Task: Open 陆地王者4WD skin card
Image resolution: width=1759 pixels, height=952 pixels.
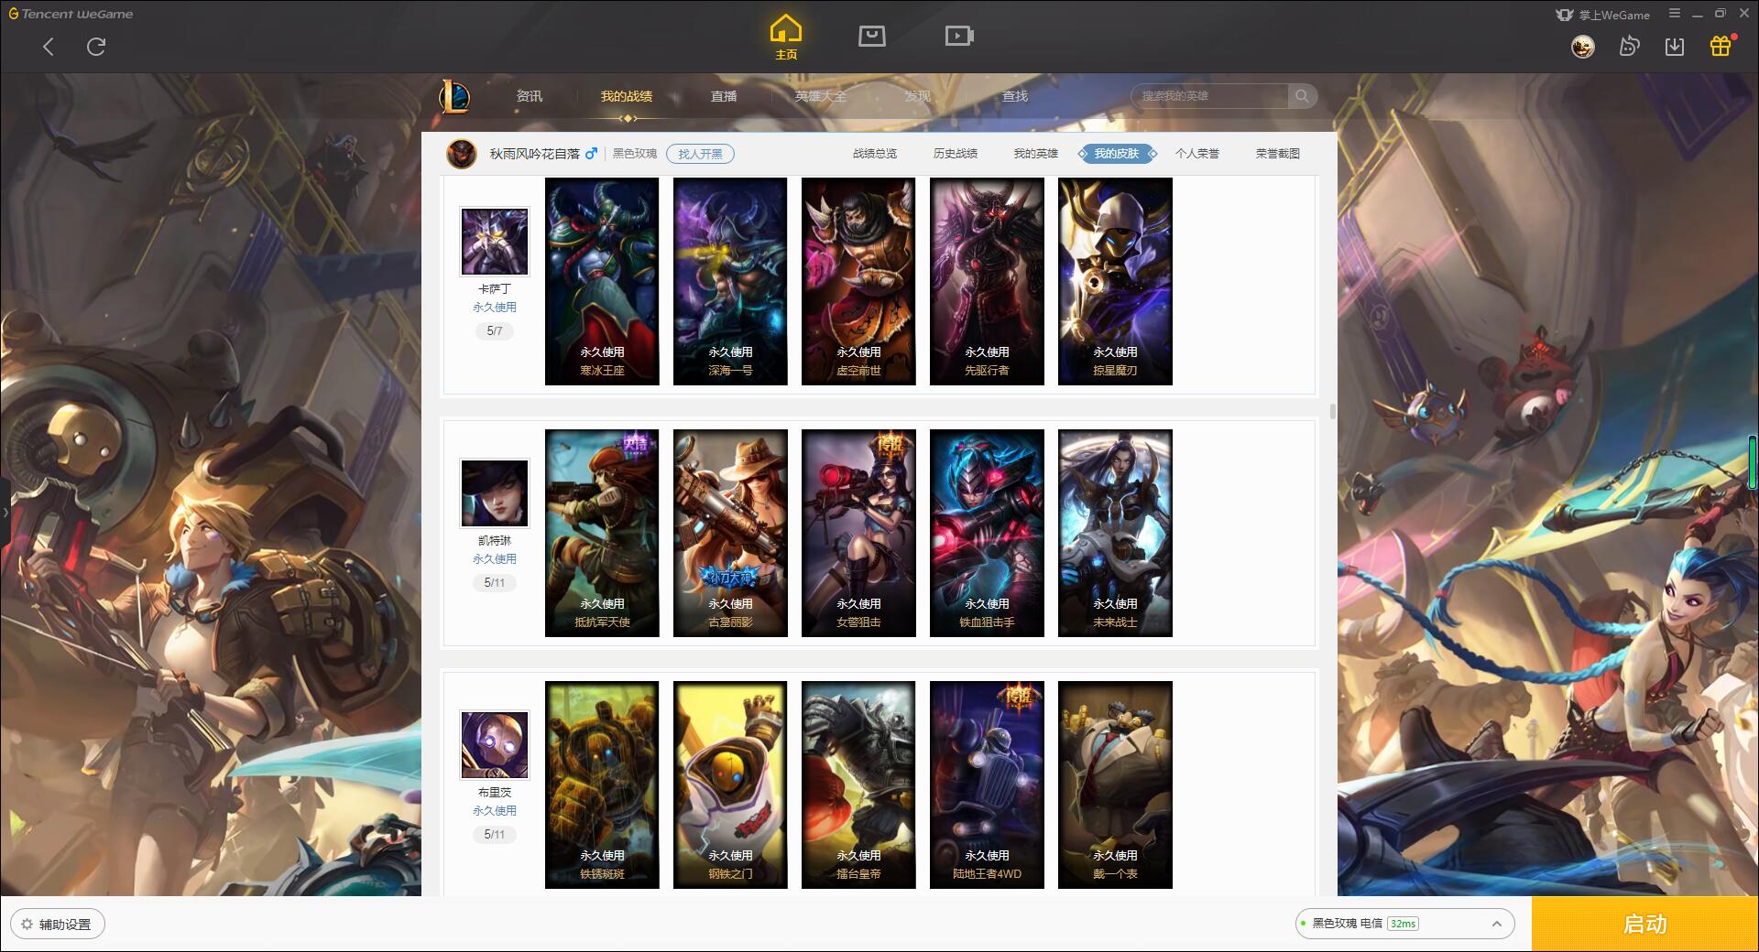Action: pos(987,784)
